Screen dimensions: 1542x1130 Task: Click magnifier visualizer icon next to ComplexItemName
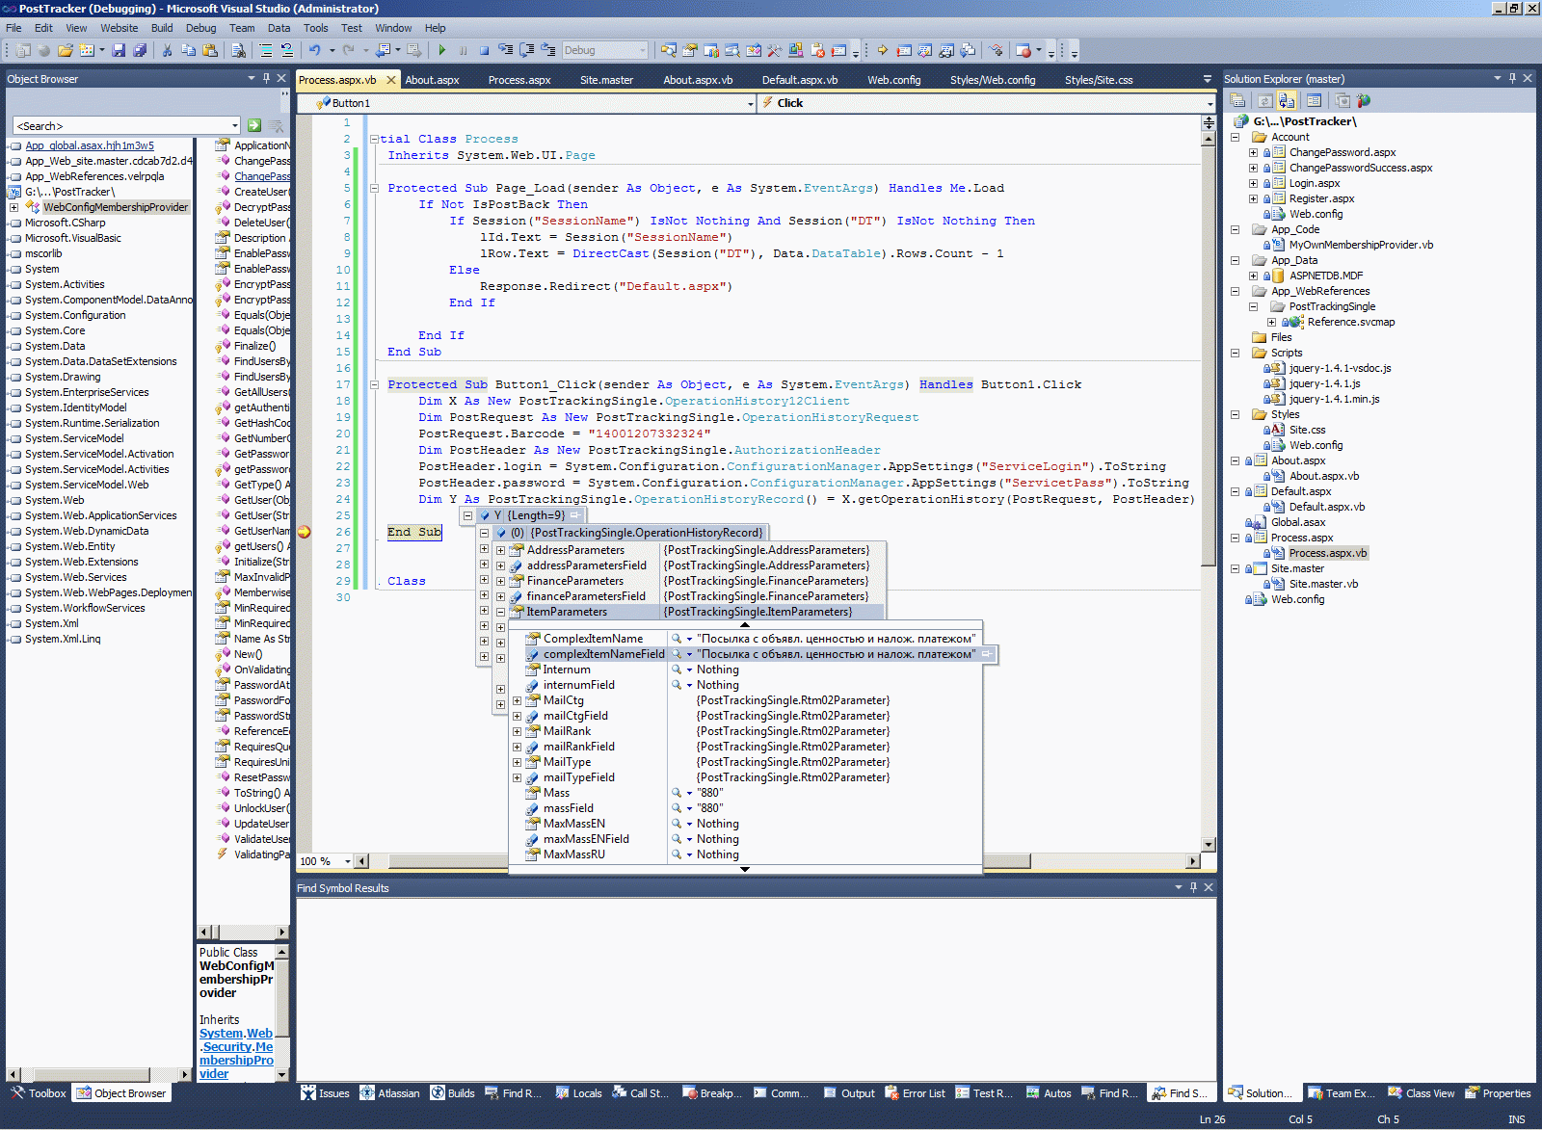677,639
